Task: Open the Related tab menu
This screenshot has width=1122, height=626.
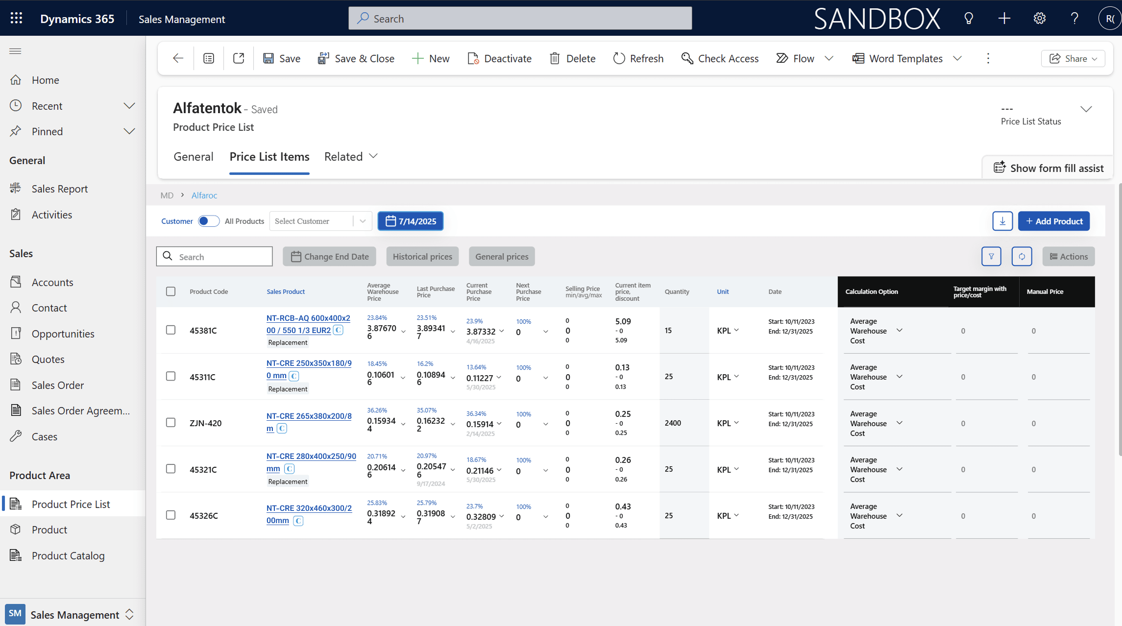Action: [x=351, y=157]
